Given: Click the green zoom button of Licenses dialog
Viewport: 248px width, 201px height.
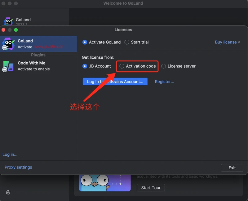Looking at the screenshot, I should 16,30.
